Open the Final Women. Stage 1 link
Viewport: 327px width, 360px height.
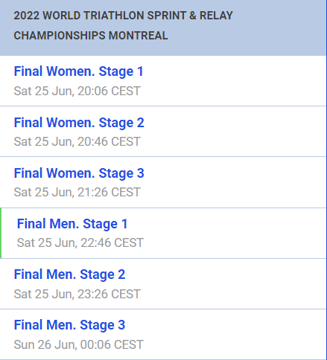click(x=78, y=71)
